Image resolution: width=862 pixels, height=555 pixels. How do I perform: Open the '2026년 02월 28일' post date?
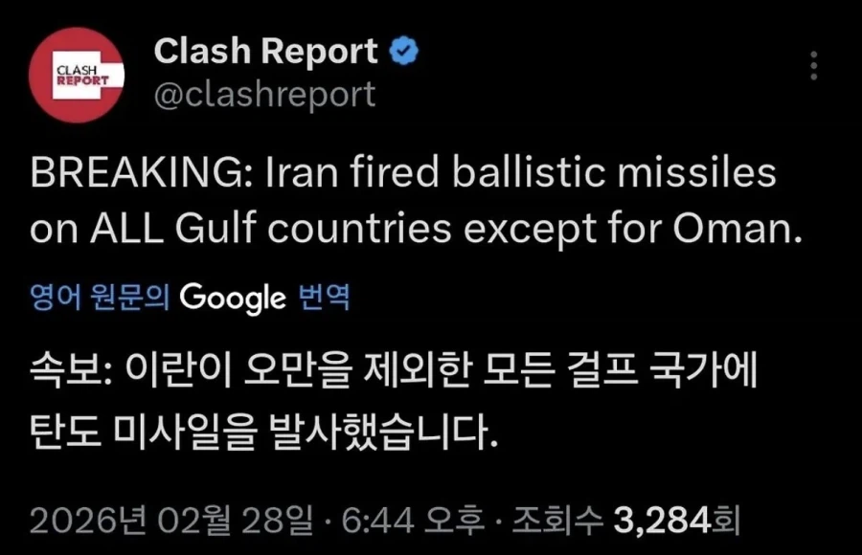(173, 520)
